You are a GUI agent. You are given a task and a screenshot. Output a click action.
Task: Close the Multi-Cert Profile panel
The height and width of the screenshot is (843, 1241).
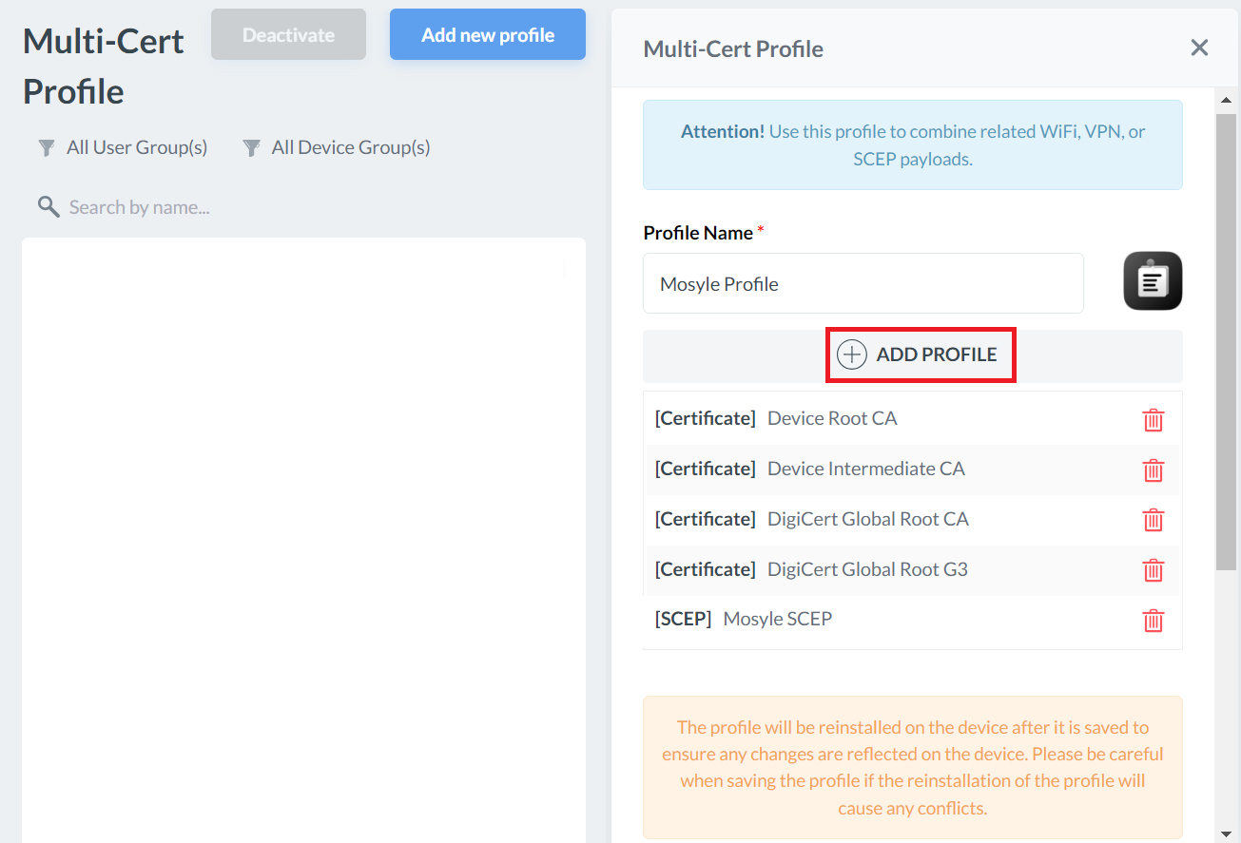(1199, 48)
